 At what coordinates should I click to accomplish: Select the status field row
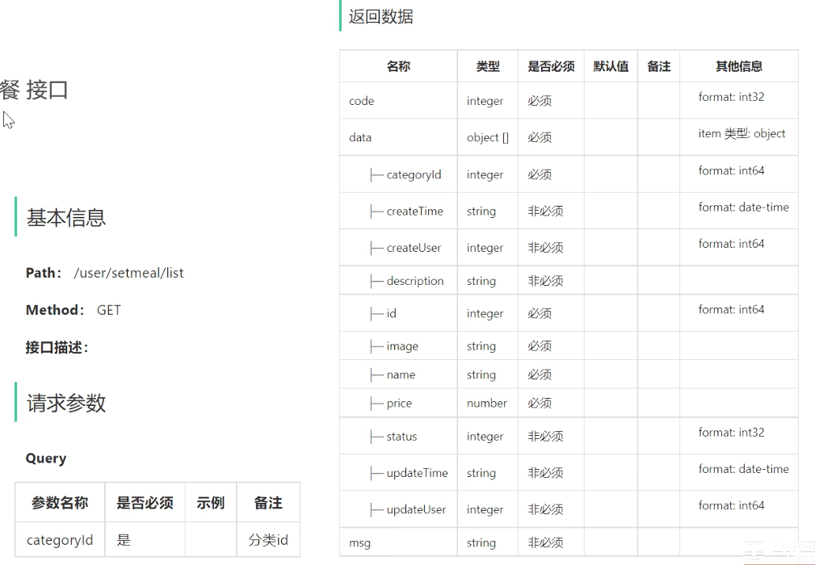point(401,437)
